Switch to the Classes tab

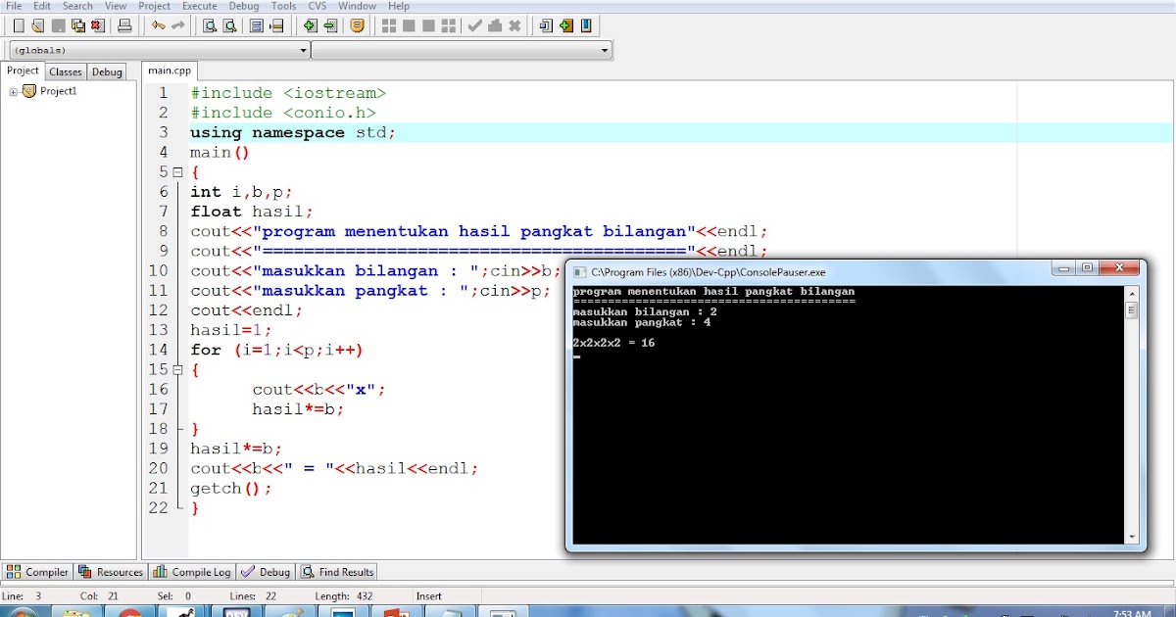(x=65, y=71)
